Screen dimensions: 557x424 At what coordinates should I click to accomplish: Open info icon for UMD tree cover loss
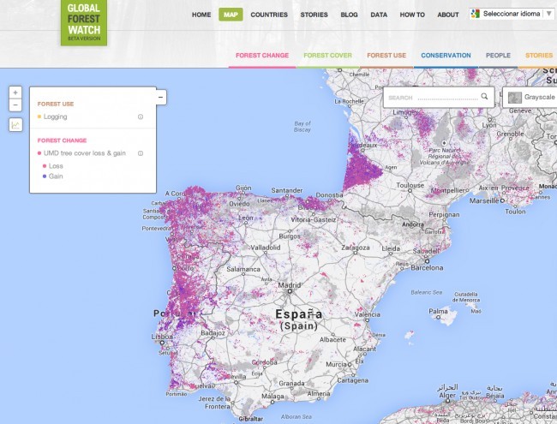point(141,153)
